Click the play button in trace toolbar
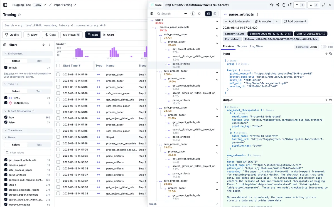This screenshot has width=334, height=207. click(x=193, y=14)
